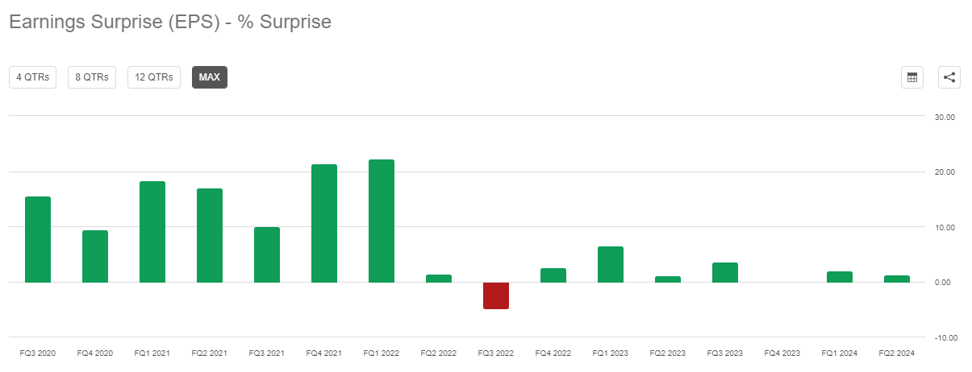Viewport: 972px width, 372px height.
Task: Click the Earnings Surprise chart title
Action: coord(170,23)
